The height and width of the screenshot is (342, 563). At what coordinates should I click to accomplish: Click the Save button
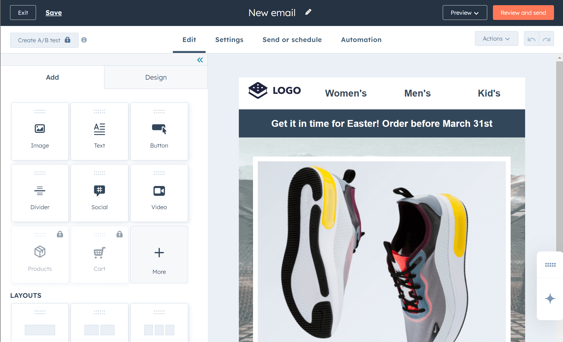53,13
